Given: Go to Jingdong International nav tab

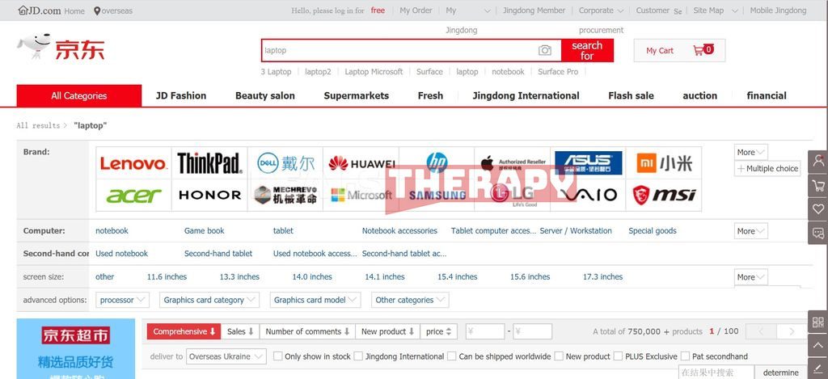Looking at the screenshot, I should (526, 95).
